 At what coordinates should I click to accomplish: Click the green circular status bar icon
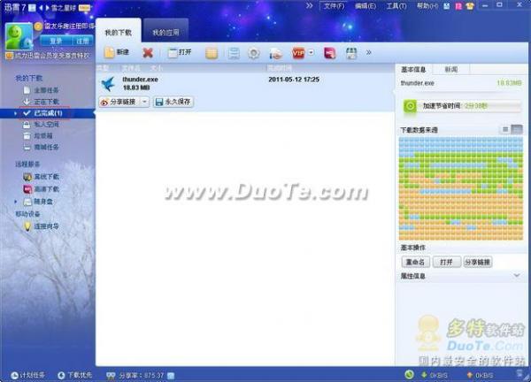(410, 375)
